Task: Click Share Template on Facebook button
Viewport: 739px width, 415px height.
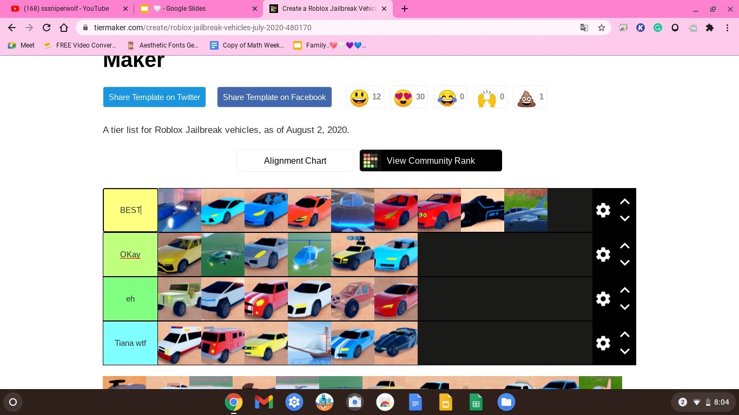Action: (x=274, y=97)
